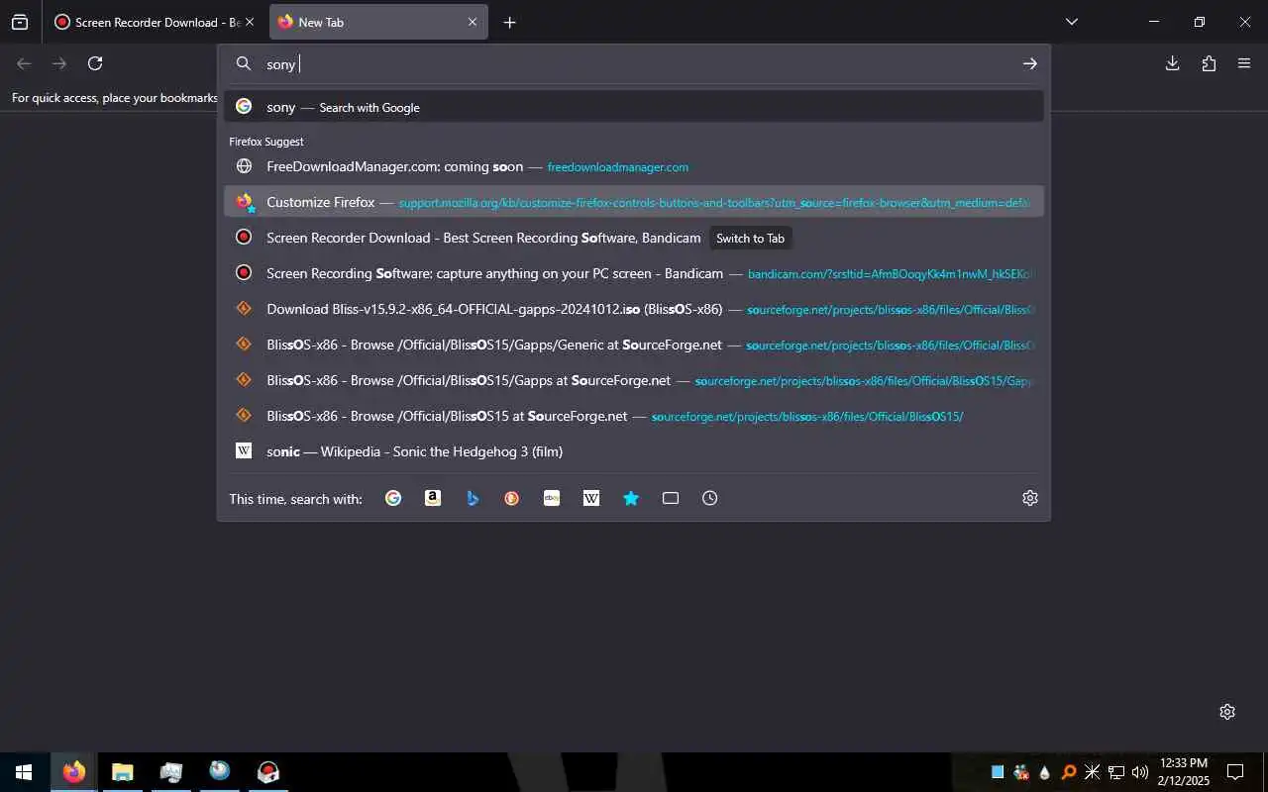Open BlissOS15/Gapps at SourceForge suggestion
1268x792 pixels.
click(x=634, y=380)
